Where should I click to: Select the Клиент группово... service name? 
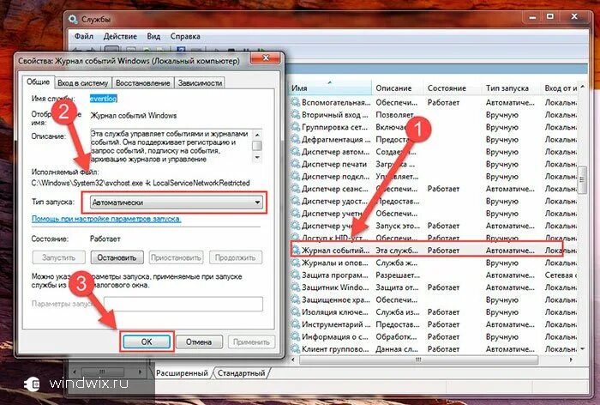(335, 349)
